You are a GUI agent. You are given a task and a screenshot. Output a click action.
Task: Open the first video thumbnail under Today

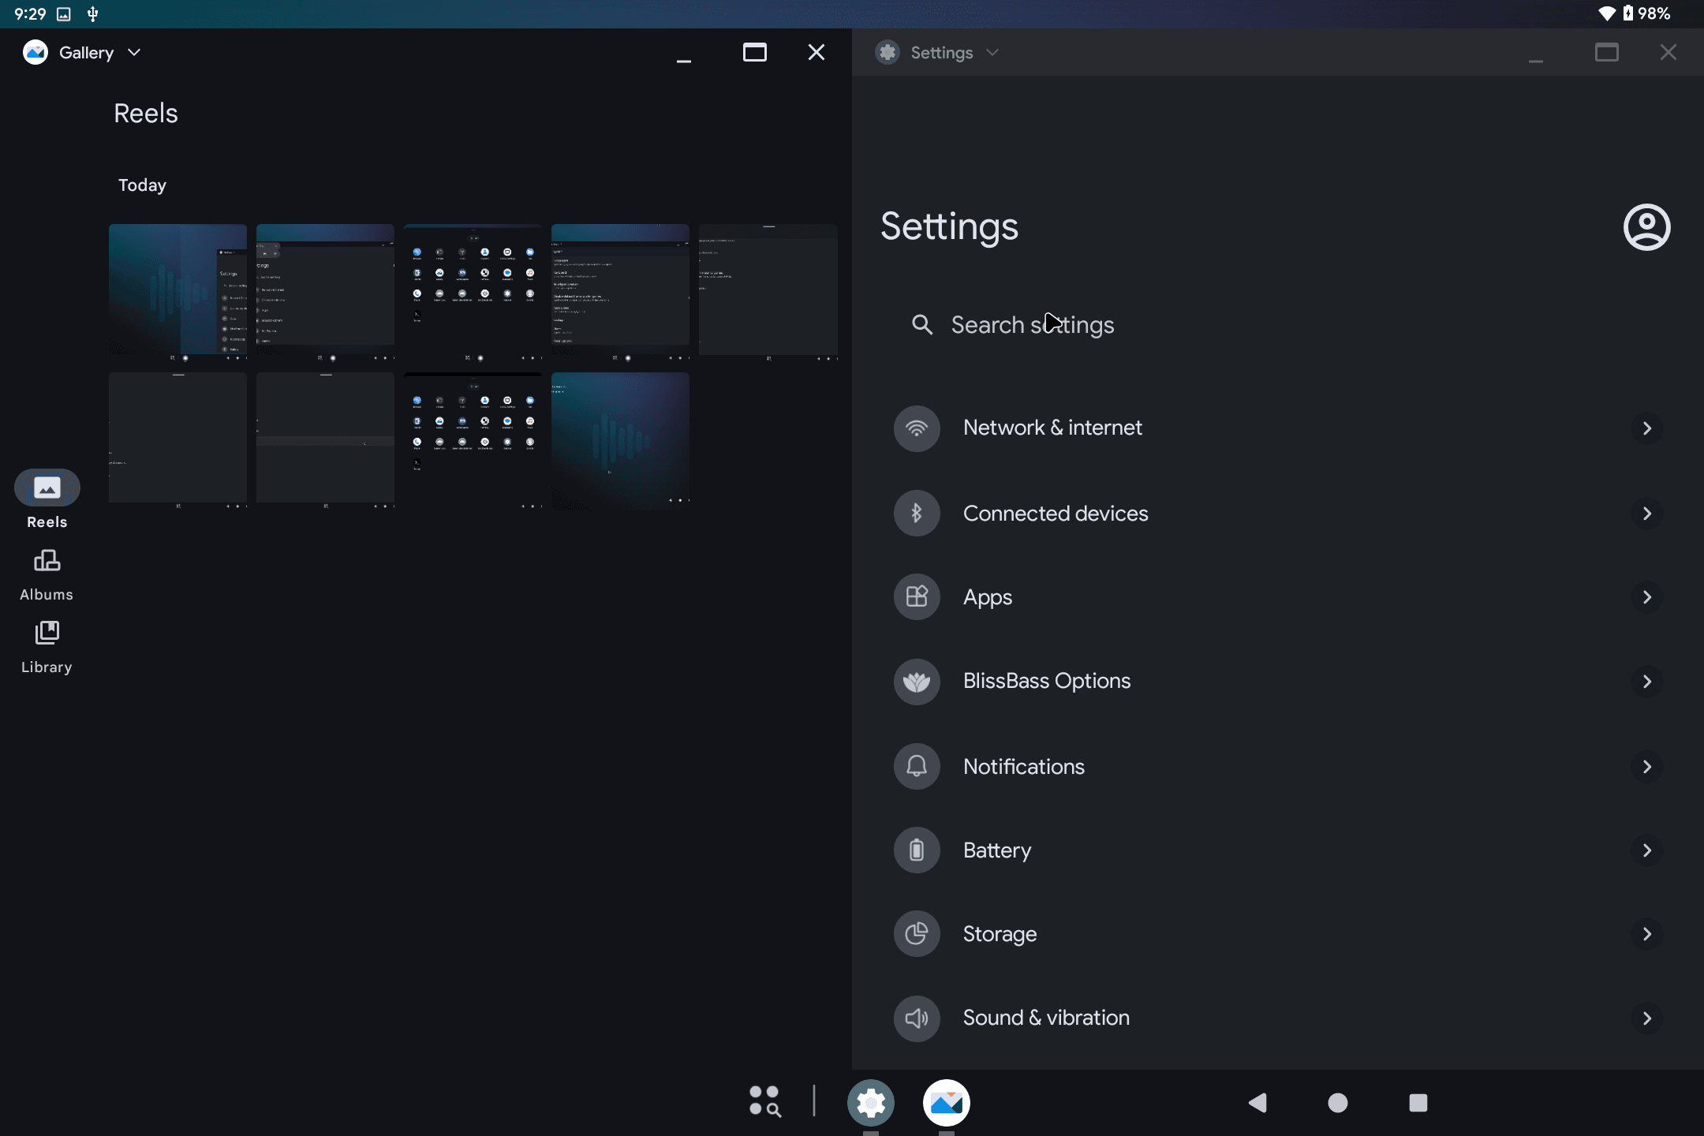[177, 293]
